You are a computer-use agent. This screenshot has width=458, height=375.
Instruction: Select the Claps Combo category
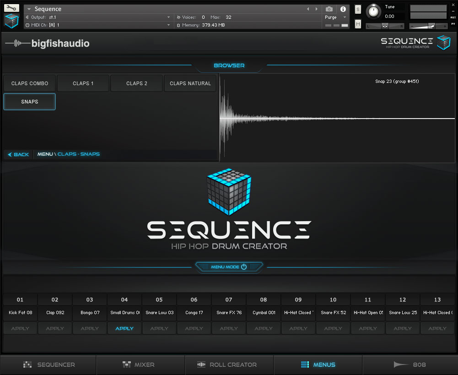(29, 83)
